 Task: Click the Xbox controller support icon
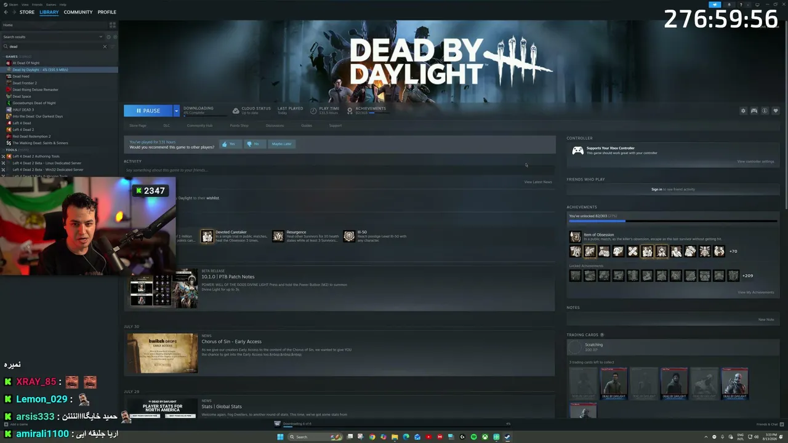coord(577,151)
